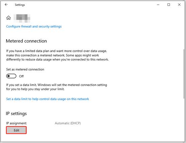Click the Automatic (DHCP) value
Image resolution: width=186 pixels, height=143 pixels.
68,123
